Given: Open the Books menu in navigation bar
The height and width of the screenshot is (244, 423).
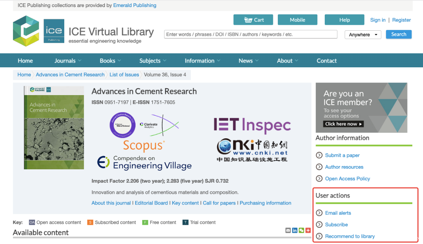Looking at the screenshot, I should [x=110, y=61].
